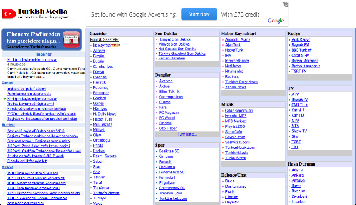Open Today's Zaman link
This screenshot has width=356, height=205.
pyautogui.click(x=106, y=193)
